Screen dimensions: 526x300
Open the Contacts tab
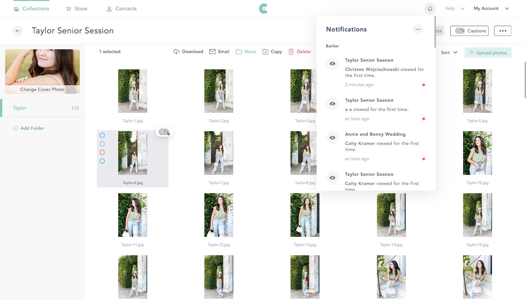122,9
